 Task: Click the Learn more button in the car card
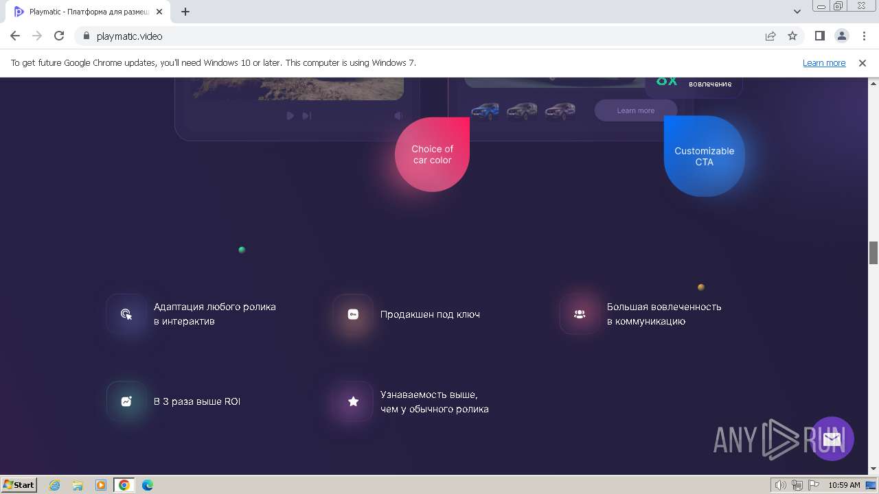click(x=636, y=110)
